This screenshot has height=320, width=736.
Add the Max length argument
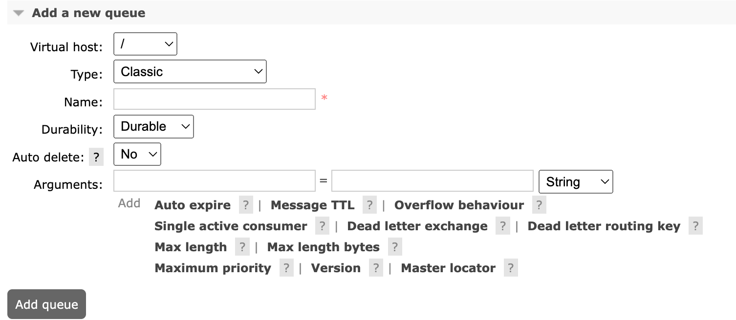tap(191, 247)
